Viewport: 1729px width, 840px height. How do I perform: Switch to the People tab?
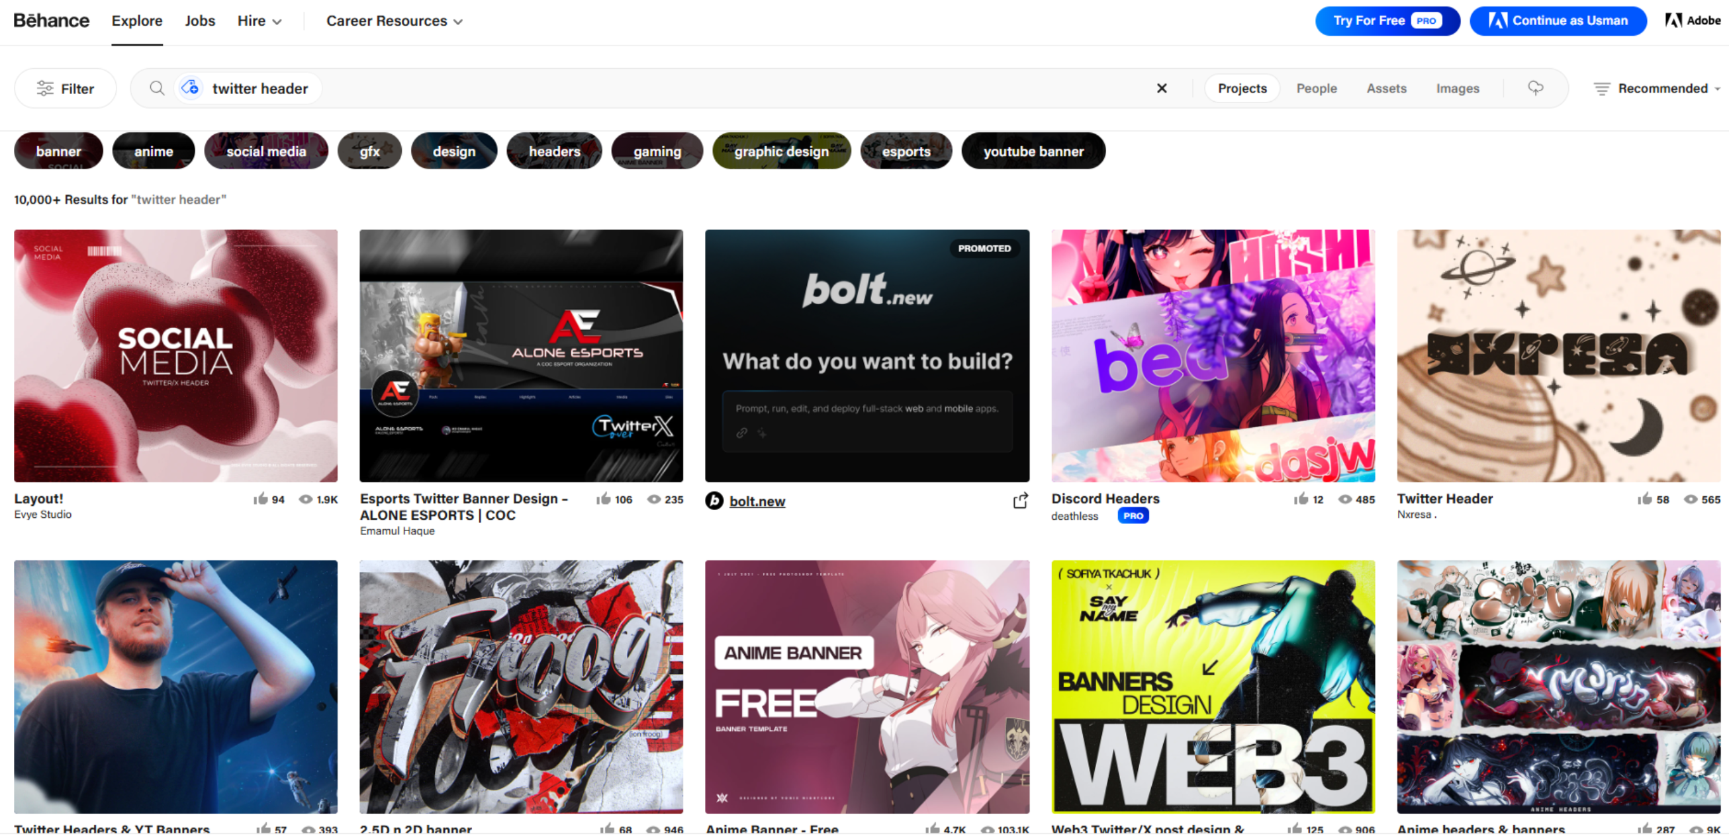tap(1316, 88)
